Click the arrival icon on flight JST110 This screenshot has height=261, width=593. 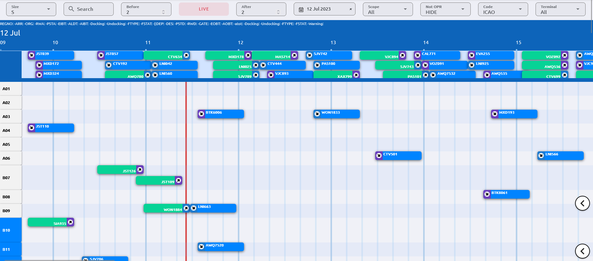point(32,128)
